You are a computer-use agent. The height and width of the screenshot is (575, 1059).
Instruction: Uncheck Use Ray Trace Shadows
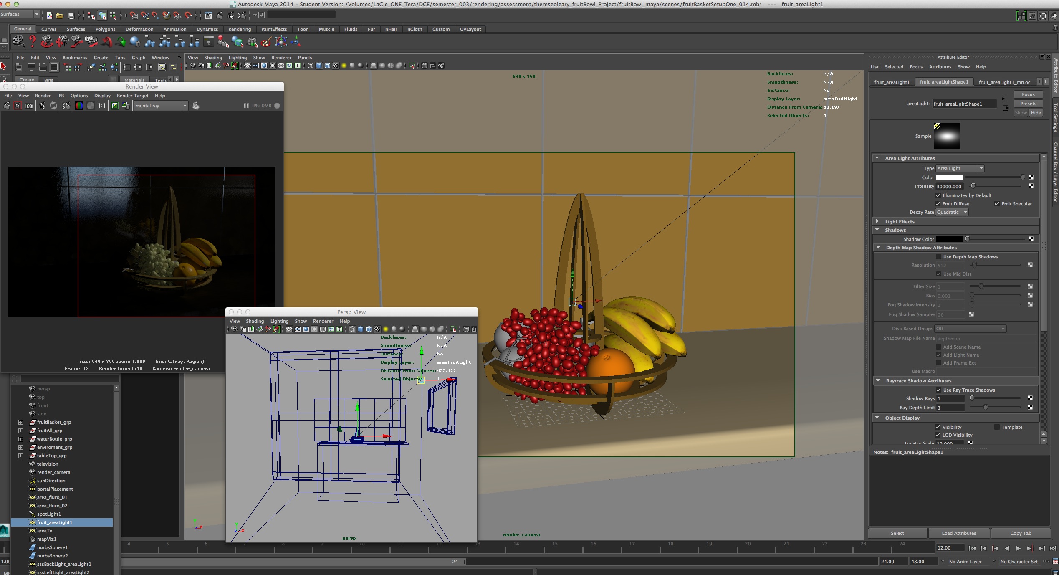[938, 390]
